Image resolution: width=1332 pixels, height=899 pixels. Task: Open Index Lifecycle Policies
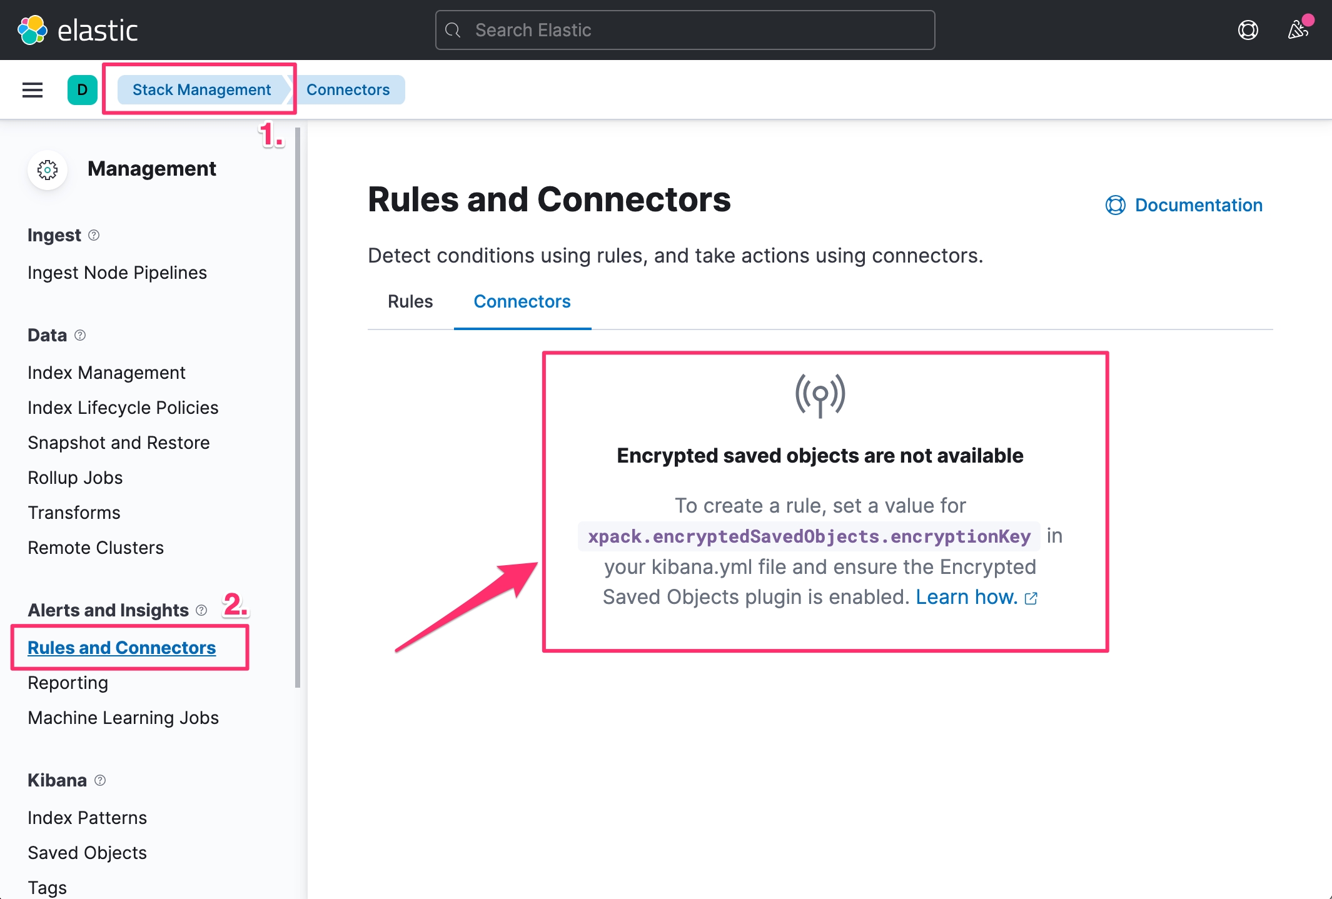tap(123, 408)
